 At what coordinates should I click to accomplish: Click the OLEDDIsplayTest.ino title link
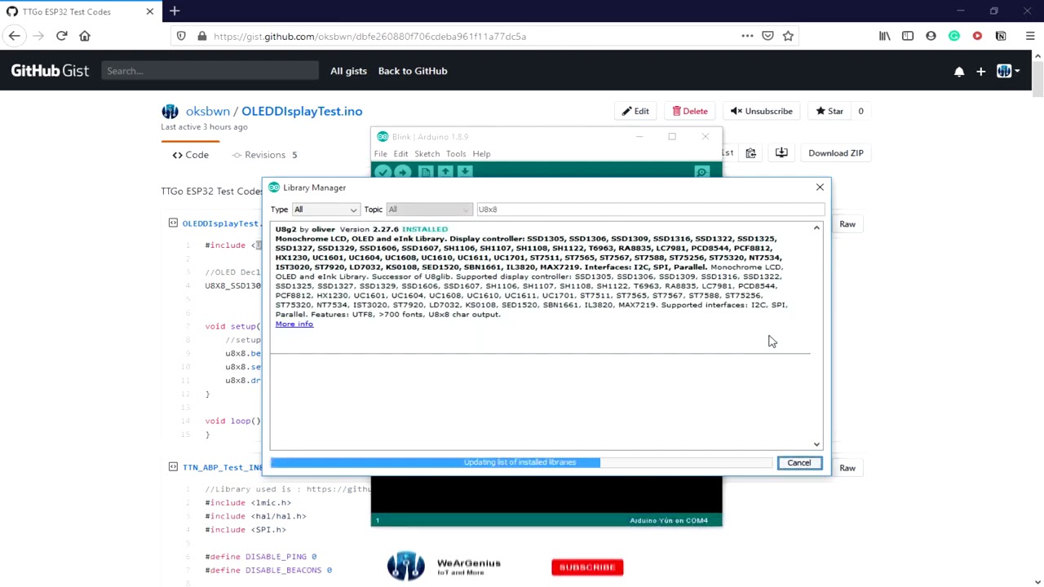pos(302,111)
